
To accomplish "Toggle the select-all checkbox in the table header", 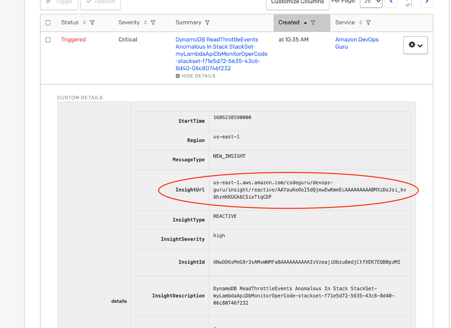I will click(48, 23).
